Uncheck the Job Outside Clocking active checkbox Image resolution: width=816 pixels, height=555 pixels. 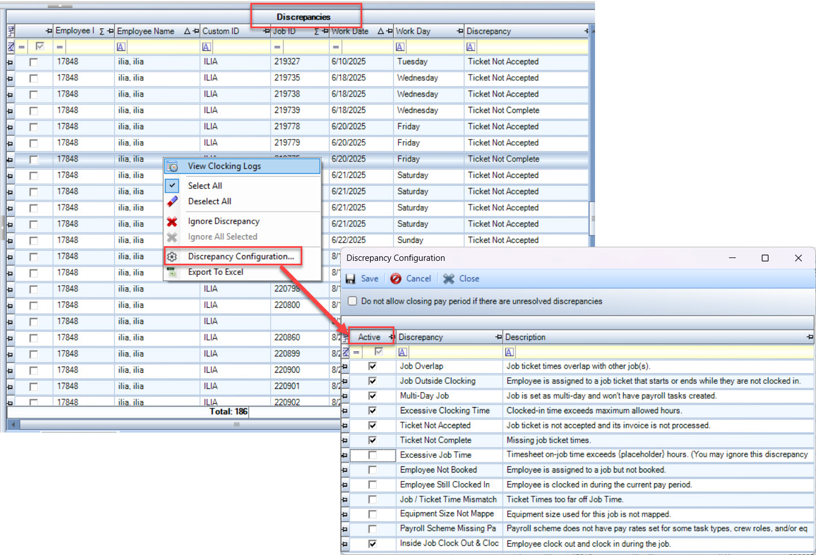372,381
